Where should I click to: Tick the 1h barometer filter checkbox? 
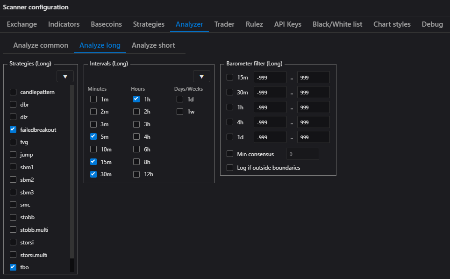(x=230, y=107)
